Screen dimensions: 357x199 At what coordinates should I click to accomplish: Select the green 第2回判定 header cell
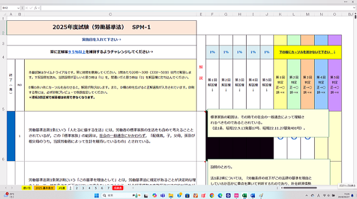[294, 85]
